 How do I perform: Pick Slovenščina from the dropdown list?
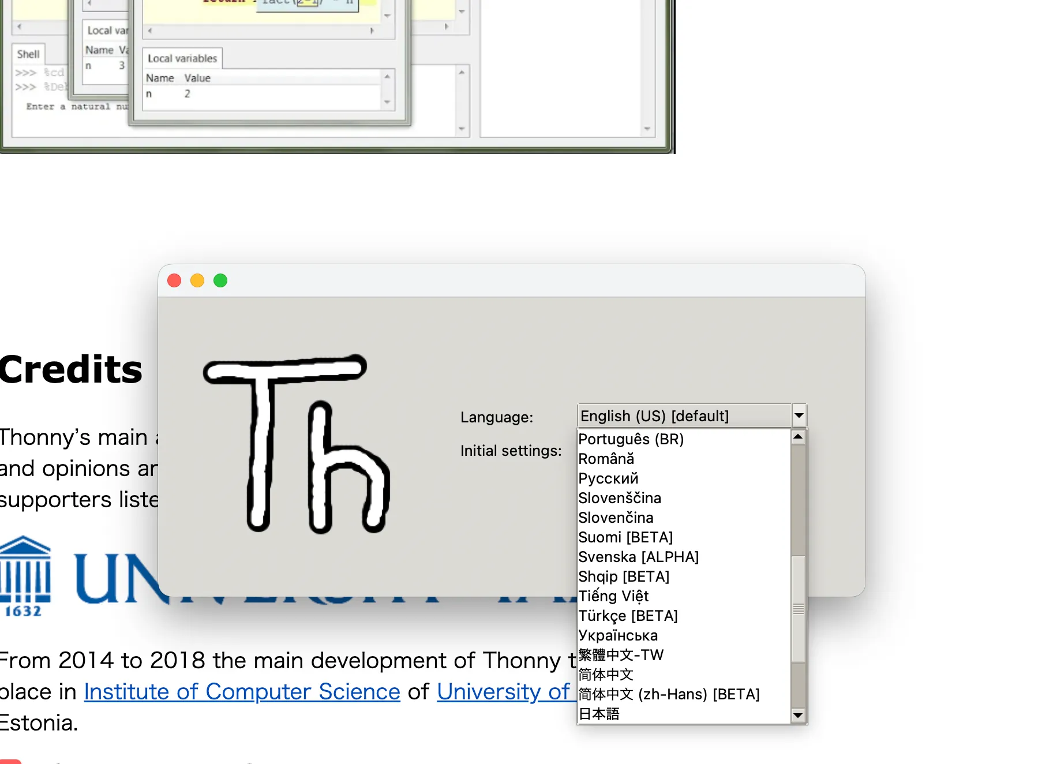tap(619, 499)
